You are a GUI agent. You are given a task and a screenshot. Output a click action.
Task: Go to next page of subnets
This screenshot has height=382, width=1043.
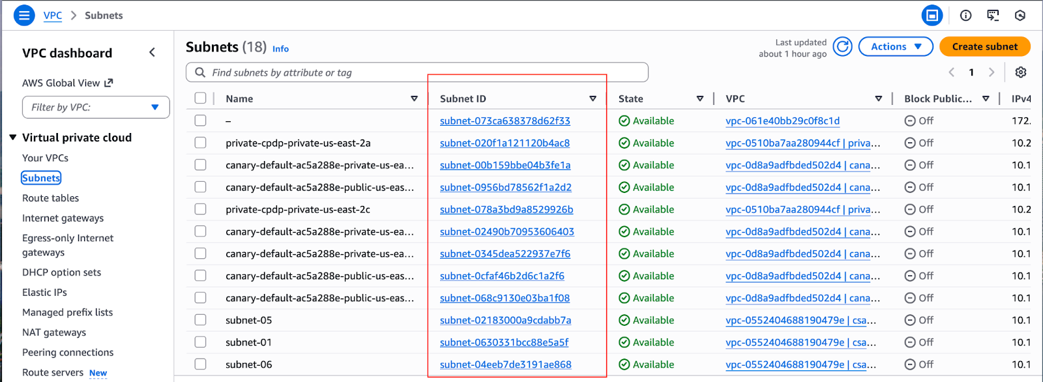click(992, 72)
